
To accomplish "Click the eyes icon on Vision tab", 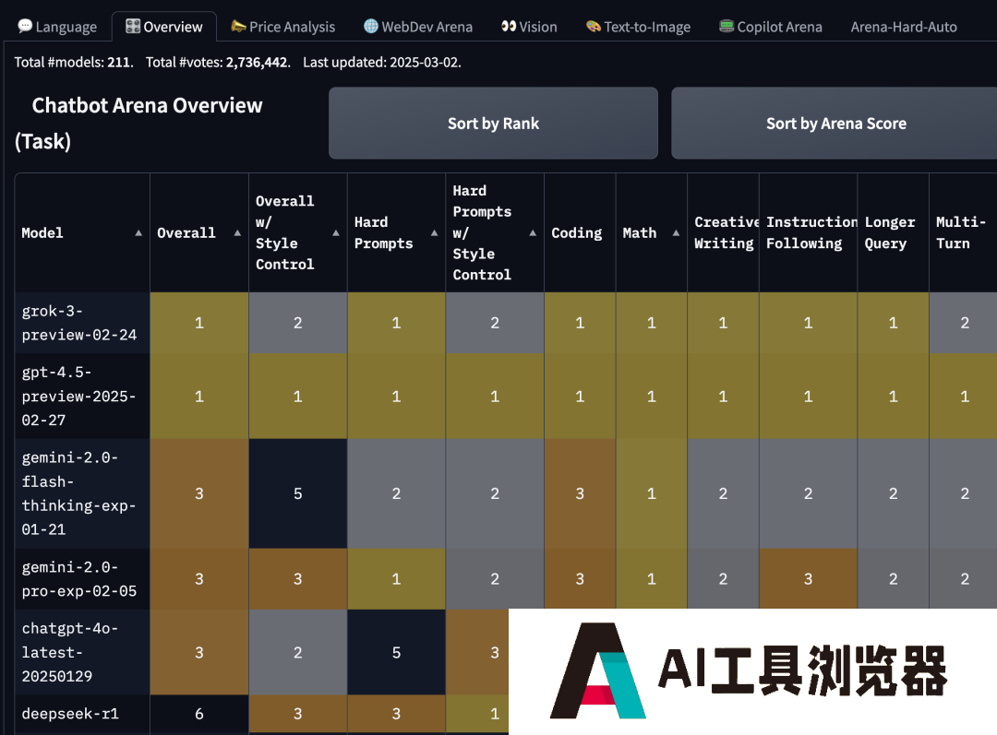I will click(509, 26).
